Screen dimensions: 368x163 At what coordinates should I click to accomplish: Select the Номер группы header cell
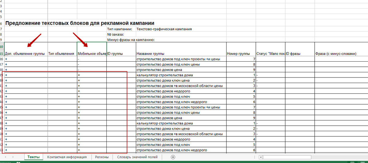[x=241, y=49]
